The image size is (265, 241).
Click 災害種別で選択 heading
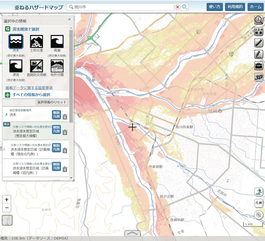point(26,29)
